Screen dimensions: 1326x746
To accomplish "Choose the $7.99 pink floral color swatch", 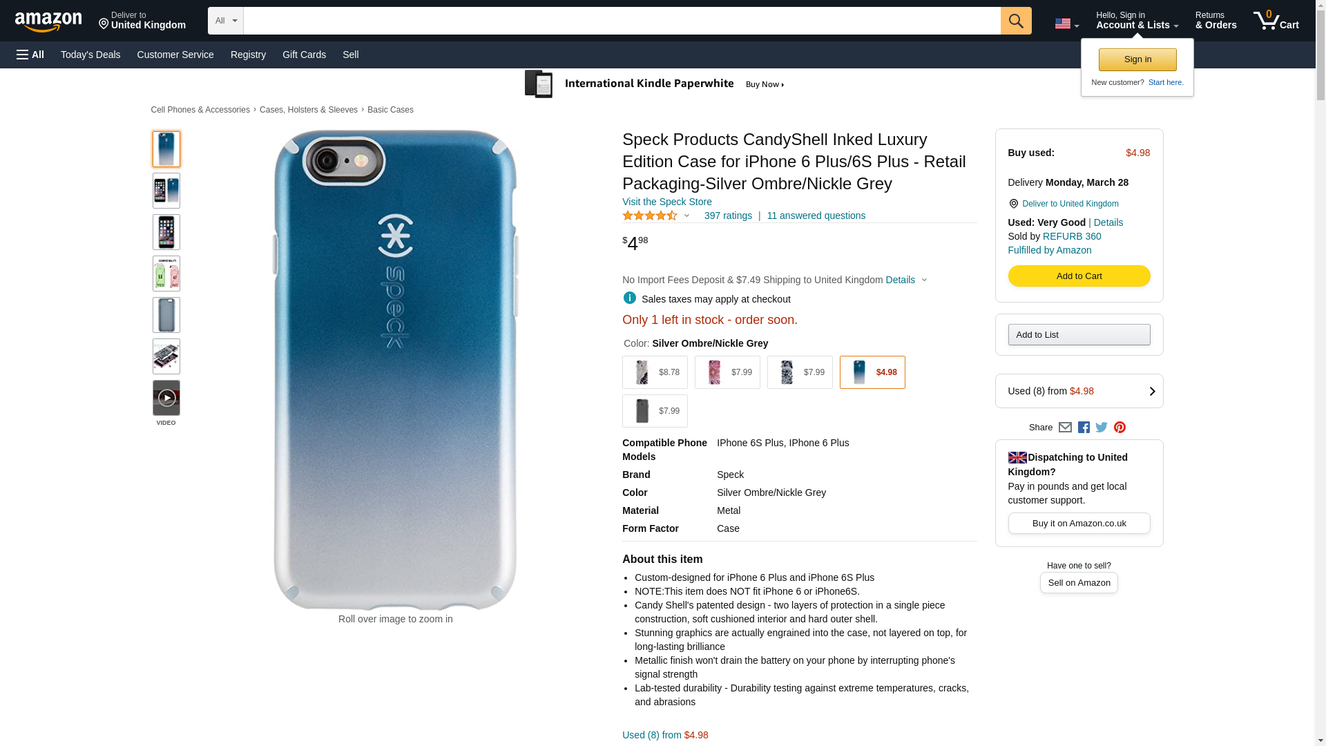I will [x=727, y=372].
